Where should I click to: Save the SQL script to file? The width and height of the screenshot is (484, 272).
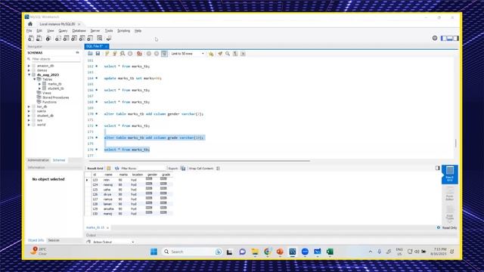pos(98,54)
